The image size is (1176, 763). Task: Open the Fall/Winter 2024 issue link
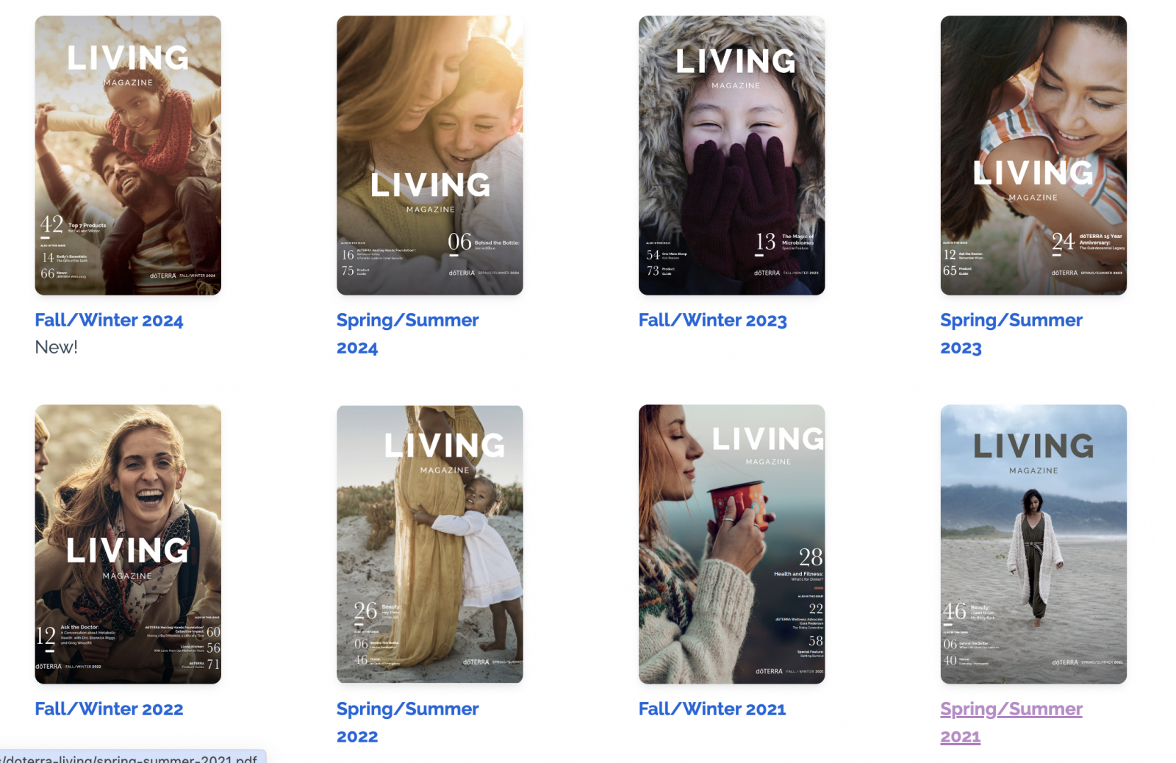tap(109, 320)
